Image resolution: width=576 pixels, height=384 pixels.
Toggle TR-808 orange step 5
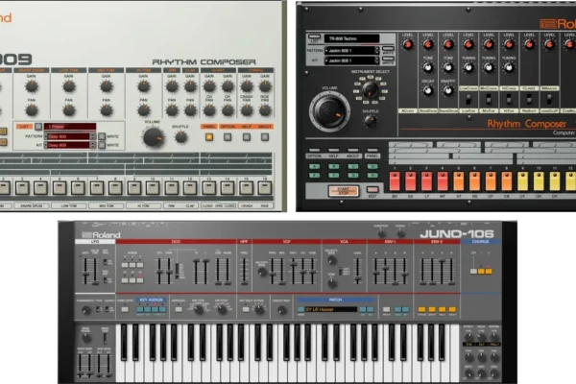459,181
